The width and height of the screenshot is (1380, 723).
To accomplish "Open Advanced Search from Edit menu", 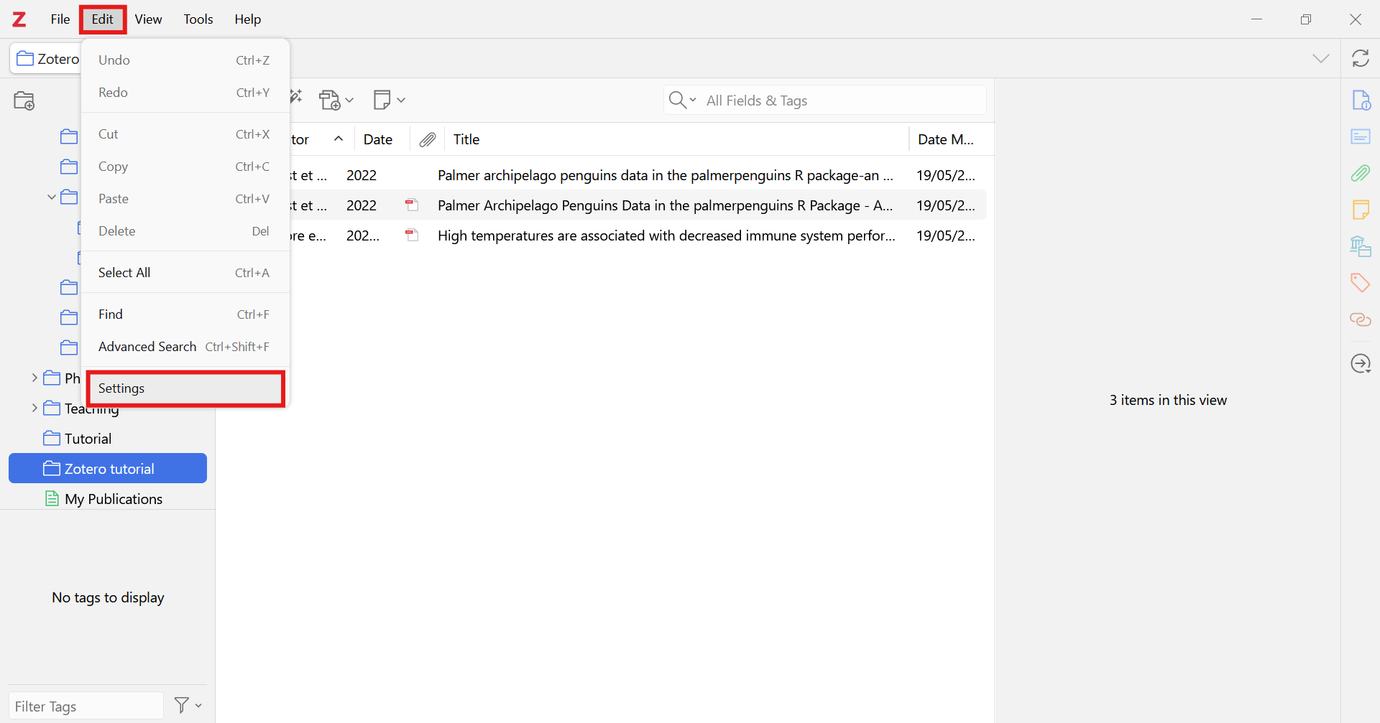I will [185, 347].
